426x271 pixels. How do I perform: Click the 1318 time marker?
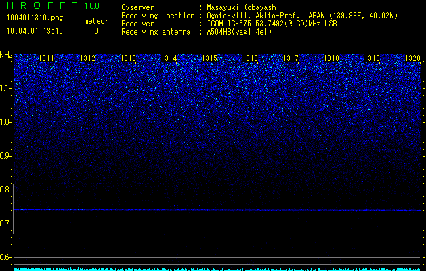(332, 58)
